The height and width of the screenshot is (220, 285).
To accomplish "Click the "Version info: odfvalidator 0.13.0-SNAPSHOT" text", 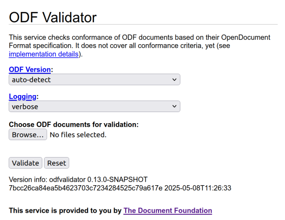I will click(78, 179).
